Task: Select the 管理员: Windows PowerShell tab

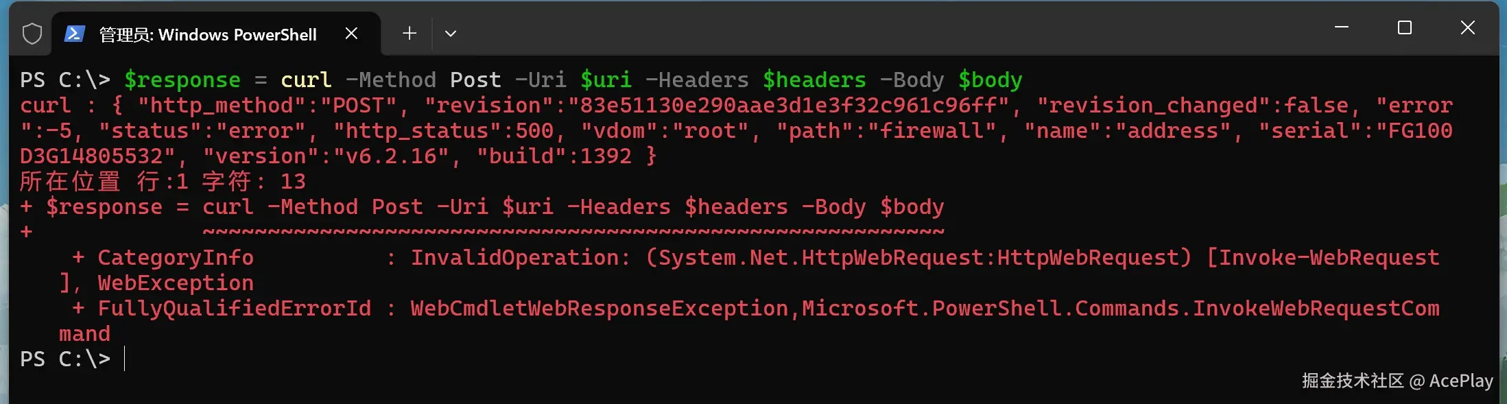Action: 208,34
